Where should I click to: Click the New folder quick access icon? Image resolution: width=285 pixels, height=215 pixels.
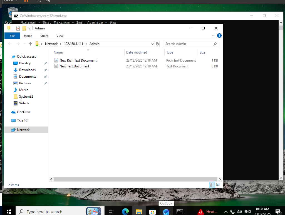(24, 28)
